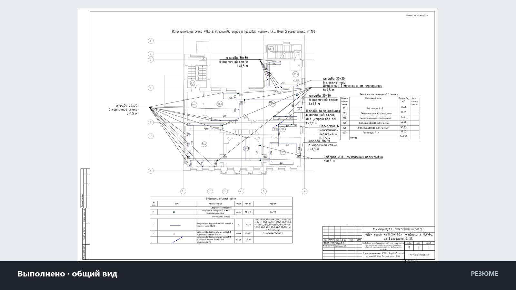Click the vertical 'Согласовано' stamp label
The image size is (516, 290).
point(82,201)
